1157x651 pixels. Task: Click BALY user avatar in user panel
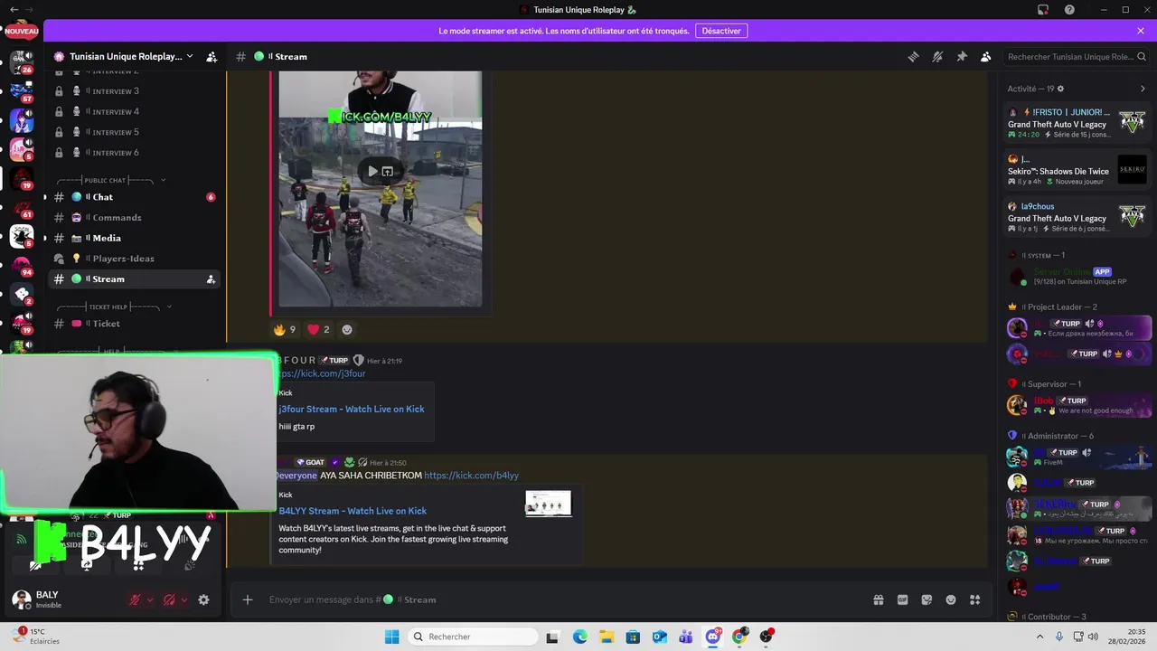coord(21,599)
